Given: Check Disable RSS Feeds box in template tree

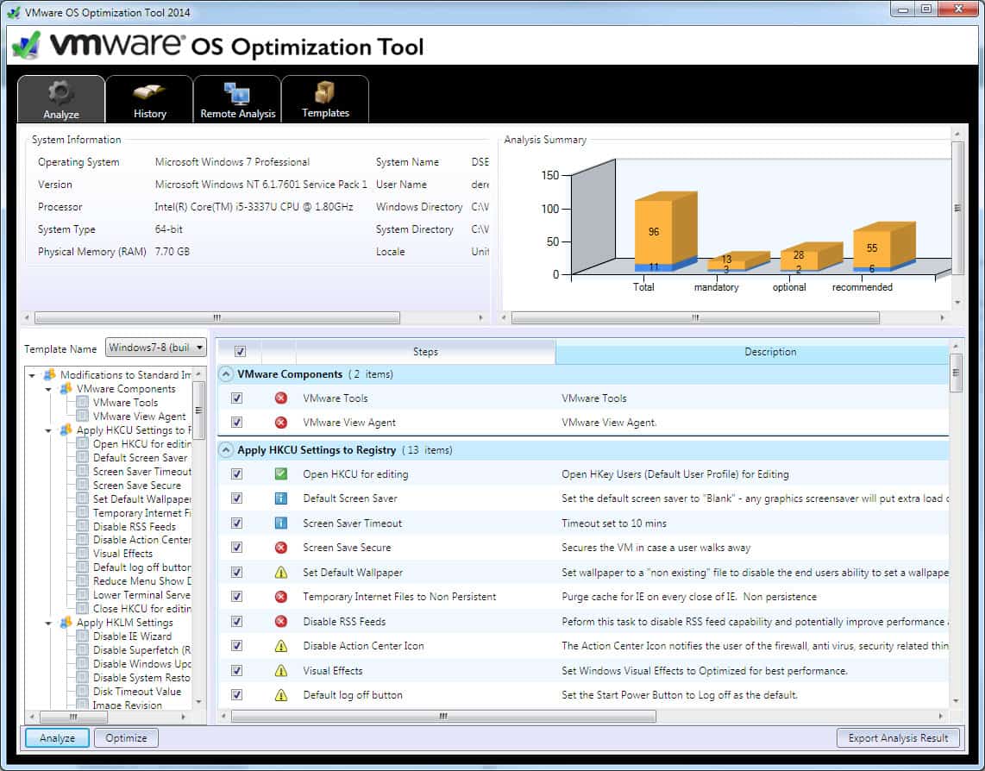Looking at the screenshot, I should [82, 526].
